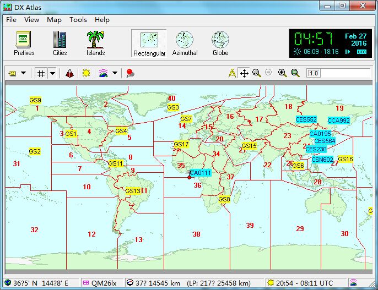
Task: Click the 04:57 clock display
Action: (314, 39)
